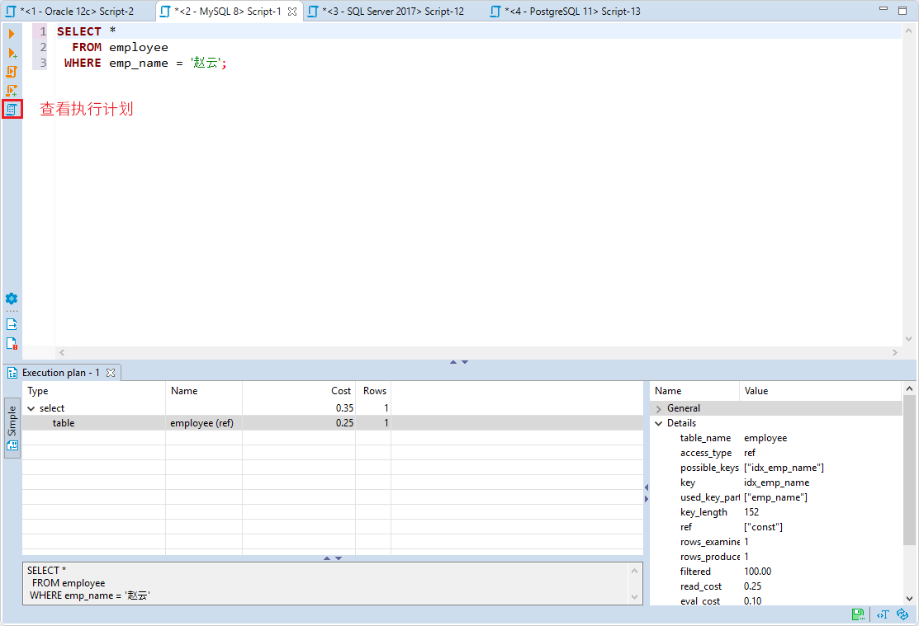Minimize the editor area icon
919x626 pixels.
click(x=883, y=10)
